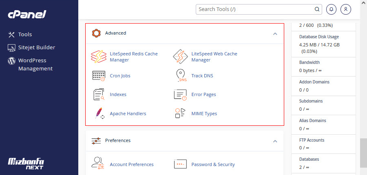Click the Bandwidth statistic label
The height and width of the screenshot is (175, 367).
(x=310, y=62)
